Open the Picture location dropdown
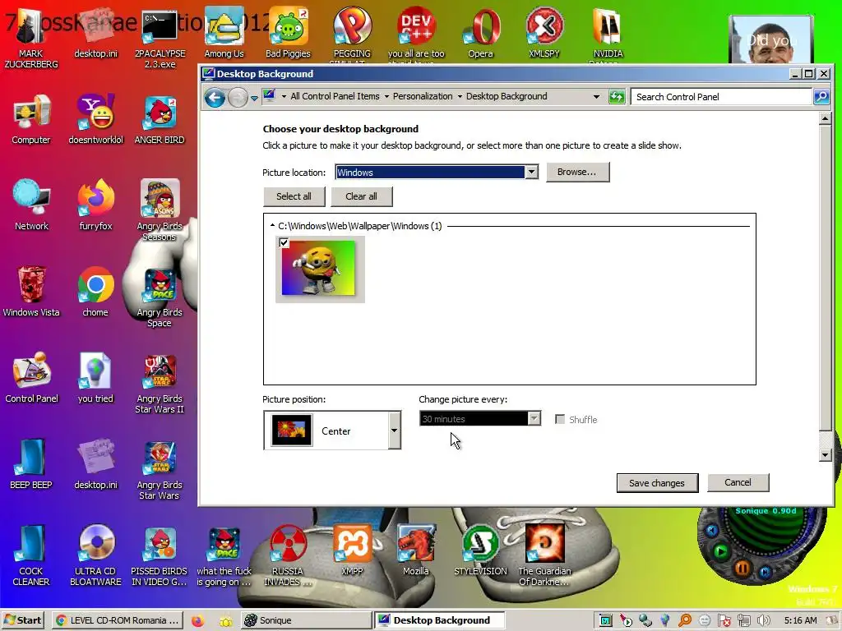The width and height of the screenshot is (842, 631). click(531, 173)
